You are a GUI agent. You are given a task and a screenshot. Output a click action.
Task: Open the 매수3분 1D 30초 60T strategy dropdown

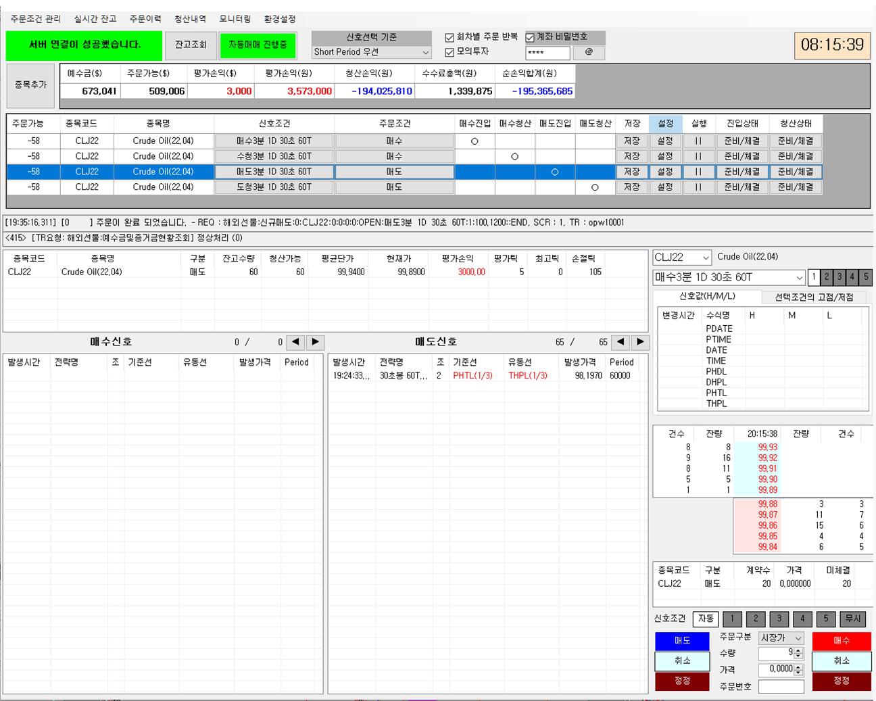pyautogui.click(x=729, y=277)
